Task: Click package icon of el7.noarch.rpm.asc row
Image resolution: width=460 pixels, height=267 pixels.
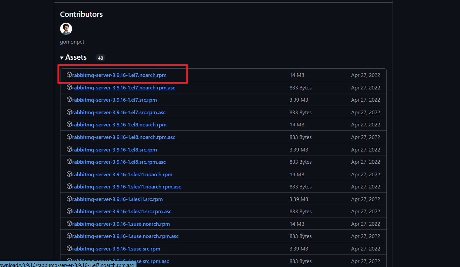Action: tap(69, 87)
